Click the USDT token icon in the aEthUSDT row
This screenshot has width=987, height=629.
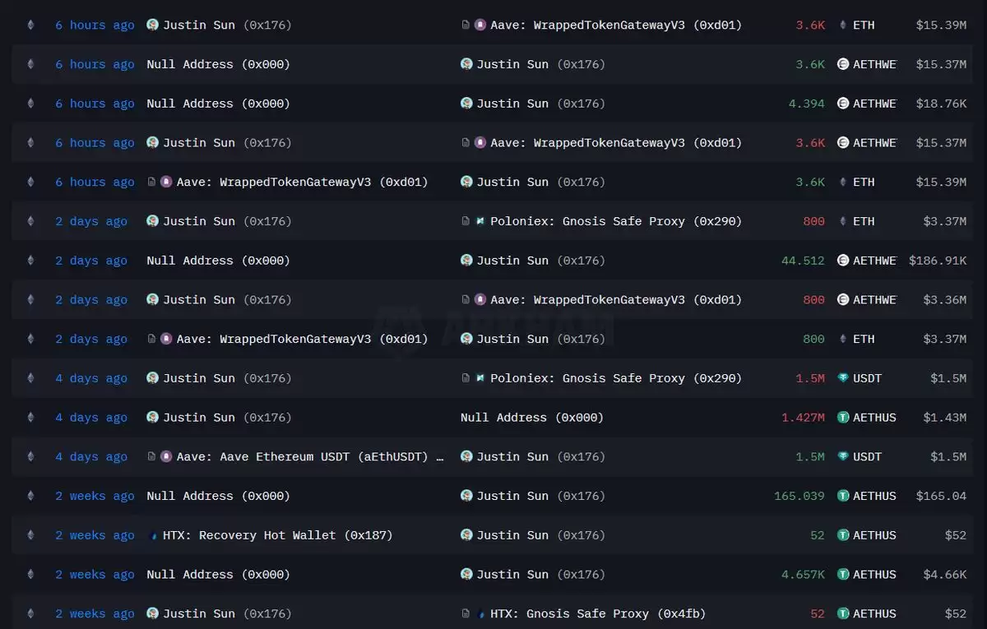[x=843, y=457]
